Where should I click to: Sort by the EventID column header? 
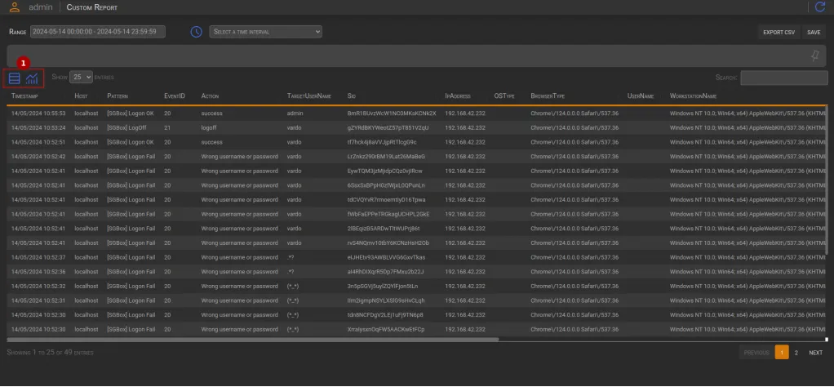(175, 96)
